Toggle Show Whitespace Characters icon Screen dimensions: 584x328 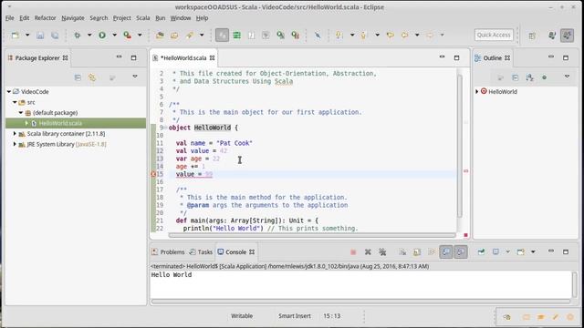click(x=252, y=36)
